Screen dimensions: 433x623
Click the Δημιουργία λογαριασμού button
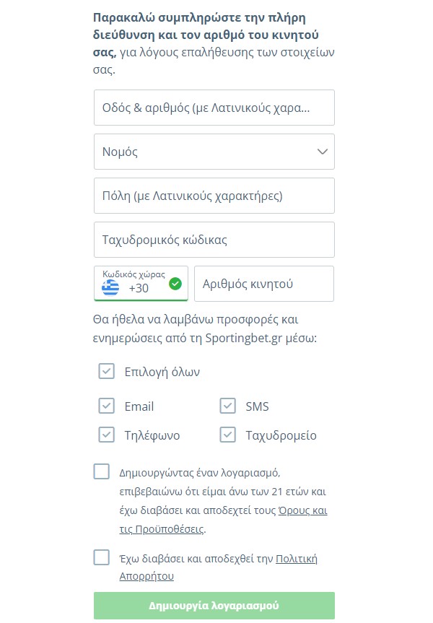point(214,606)
